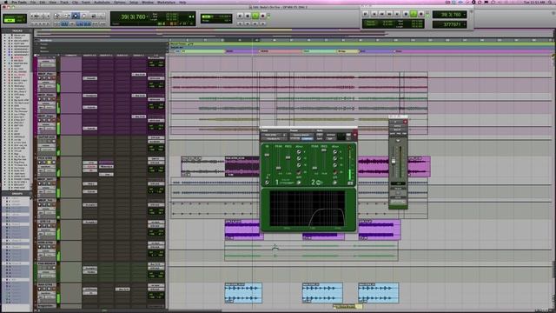
Task: Click Stop in floating Transport window
Action: pos(406,14)
